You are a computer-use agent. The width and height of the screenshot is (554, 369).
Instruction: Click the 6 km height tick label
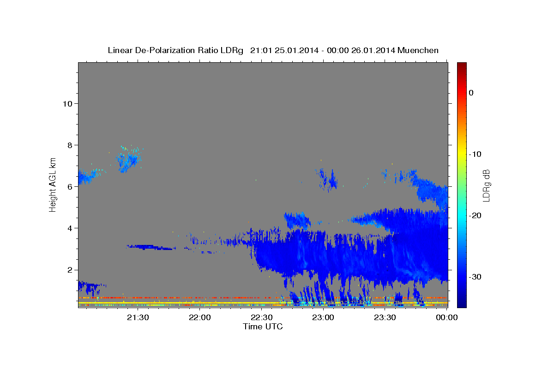[x=70, y=186]
